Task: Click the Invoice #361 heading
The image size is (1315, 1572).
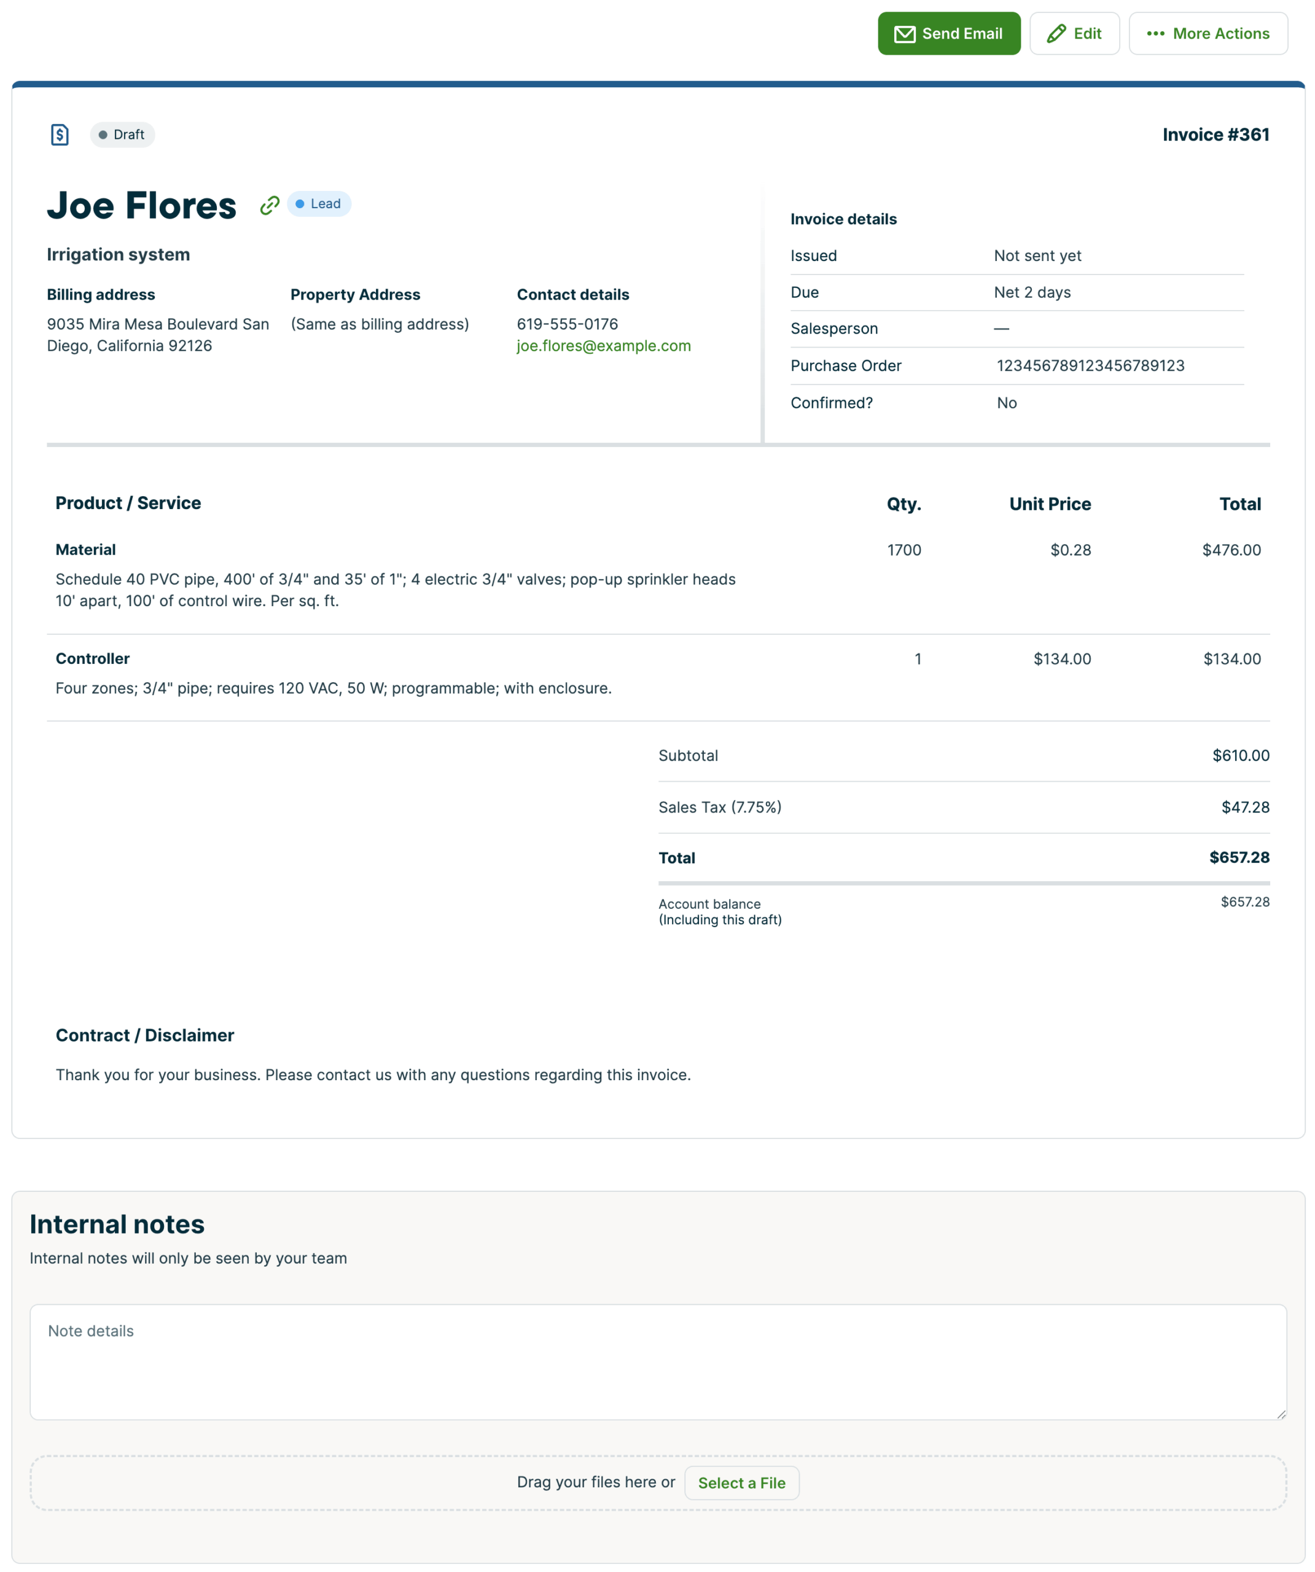Action: (x=1215, y=134)
